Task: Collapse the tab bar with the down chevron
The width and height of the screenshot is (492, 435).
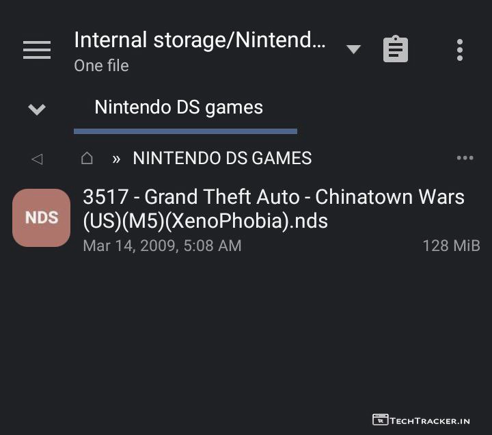Action: coord(37,109)
